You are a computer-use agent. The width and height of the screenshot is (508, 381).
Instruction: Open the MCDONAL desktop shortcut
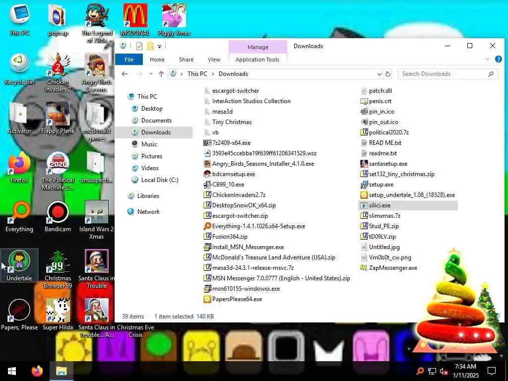coord(135,19)
